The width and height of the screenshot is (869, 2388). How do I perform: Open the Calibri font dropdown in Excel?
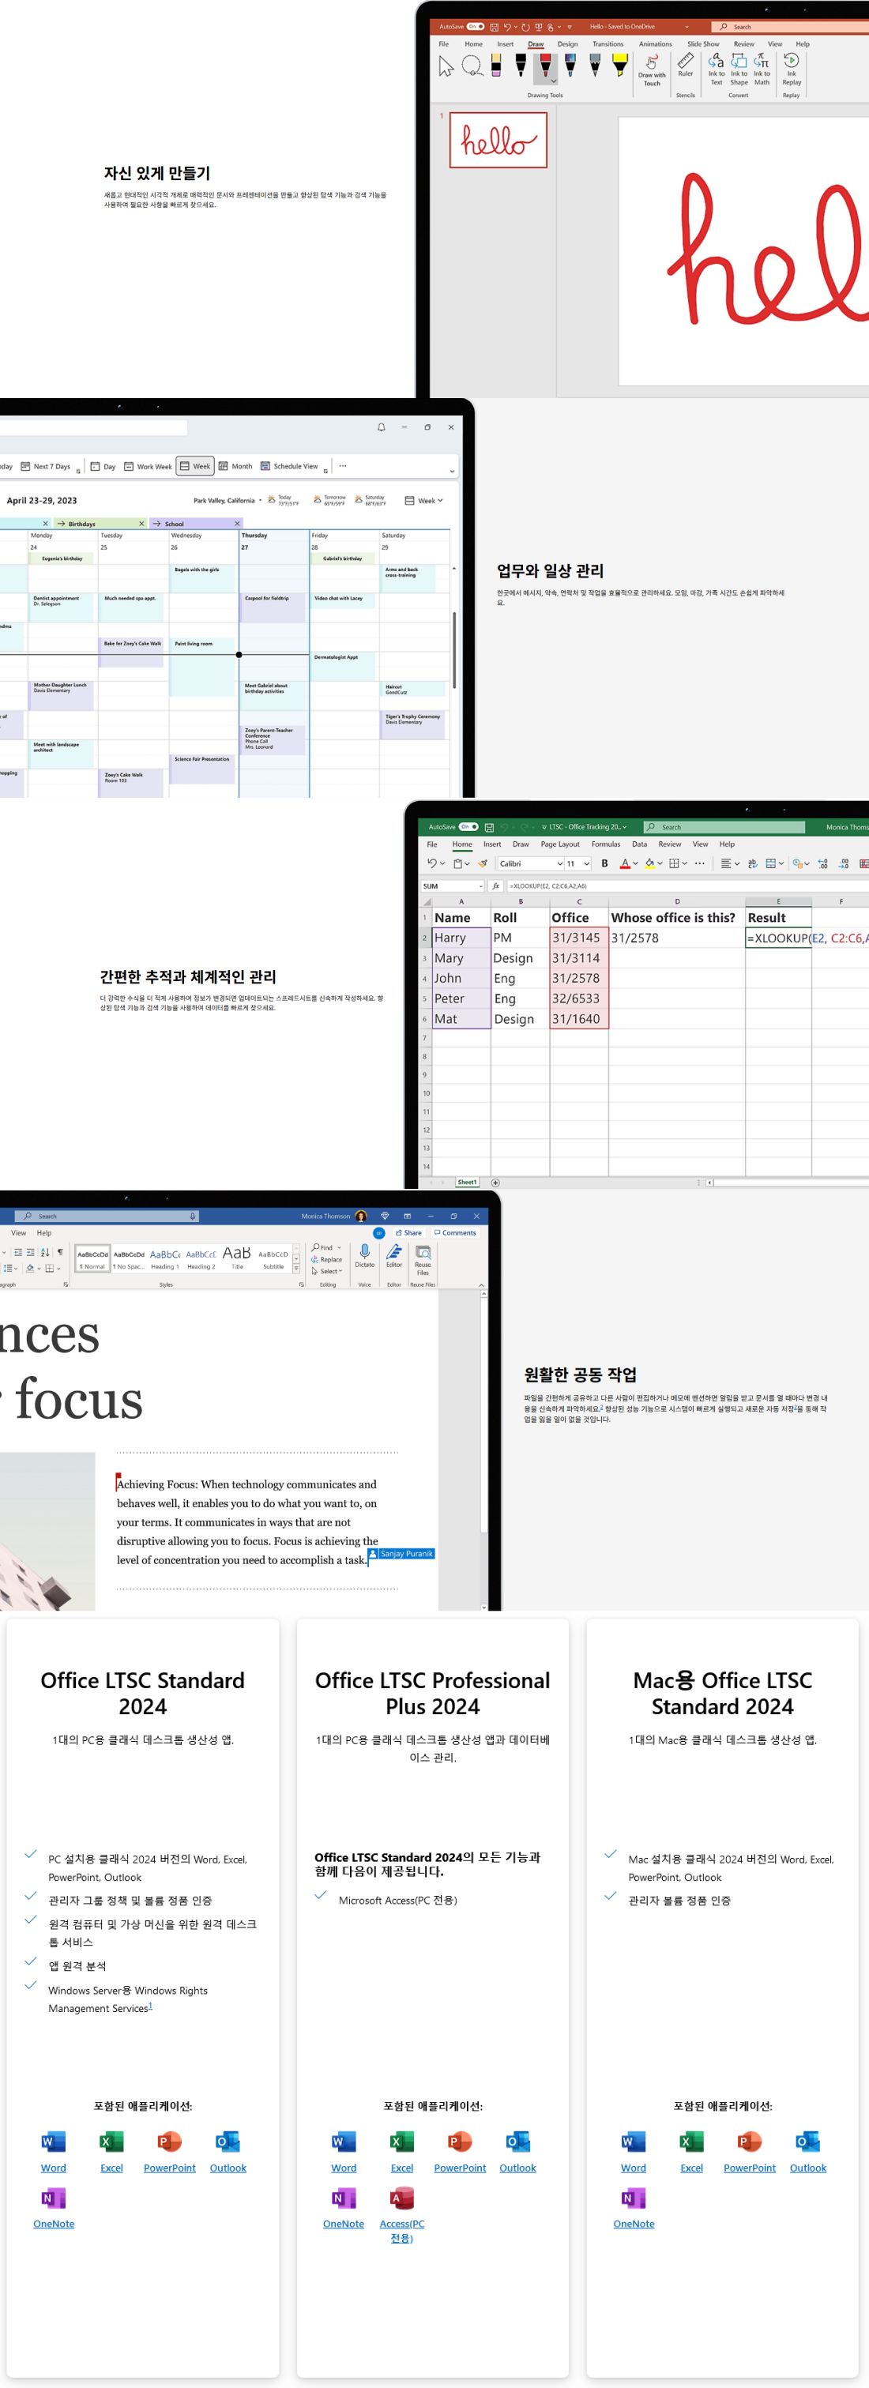click(532, 863)
